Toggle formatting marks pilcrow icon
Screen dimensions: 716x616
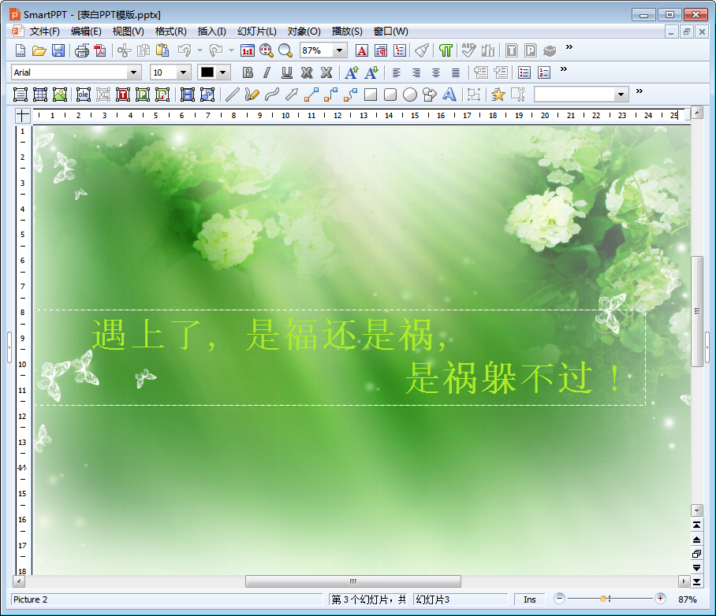click(446, 50)
